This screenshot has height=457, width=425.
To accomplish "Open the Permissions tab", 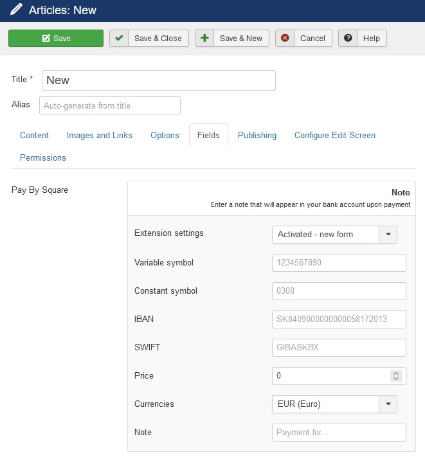I will pyautogui.click(x=43, y=157).
